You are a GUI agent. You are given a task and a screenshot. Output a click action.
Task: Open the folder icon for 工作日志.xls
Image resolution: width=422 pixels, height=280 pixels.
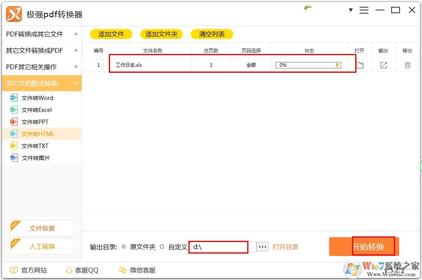click(x=359, y=64)
